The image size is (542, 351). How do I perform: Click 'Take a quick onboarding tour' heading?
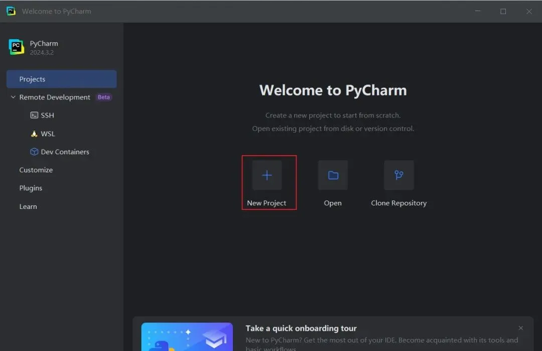301,328
